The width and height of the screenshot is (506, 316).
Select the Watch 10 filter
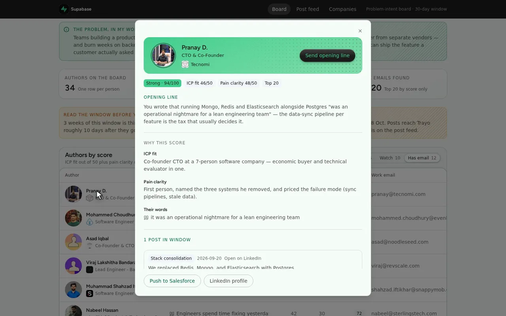point(390,158)
